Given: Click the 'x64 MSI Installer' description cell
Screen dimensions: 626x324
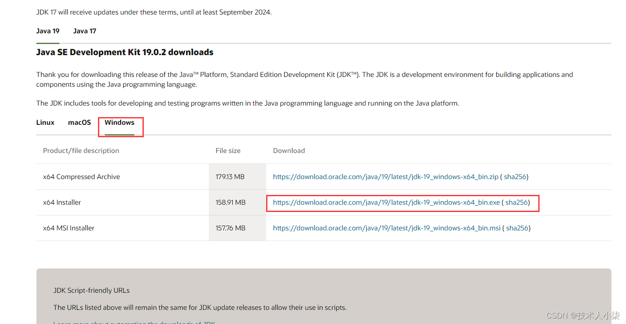Looking at the screenshot, I should (x=122, y=228).
